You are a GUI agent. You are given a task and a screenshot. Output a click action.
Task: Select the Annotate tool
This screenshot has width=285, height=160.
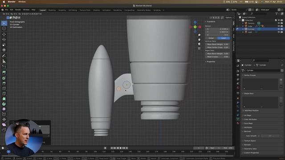[x=4, y=56]
